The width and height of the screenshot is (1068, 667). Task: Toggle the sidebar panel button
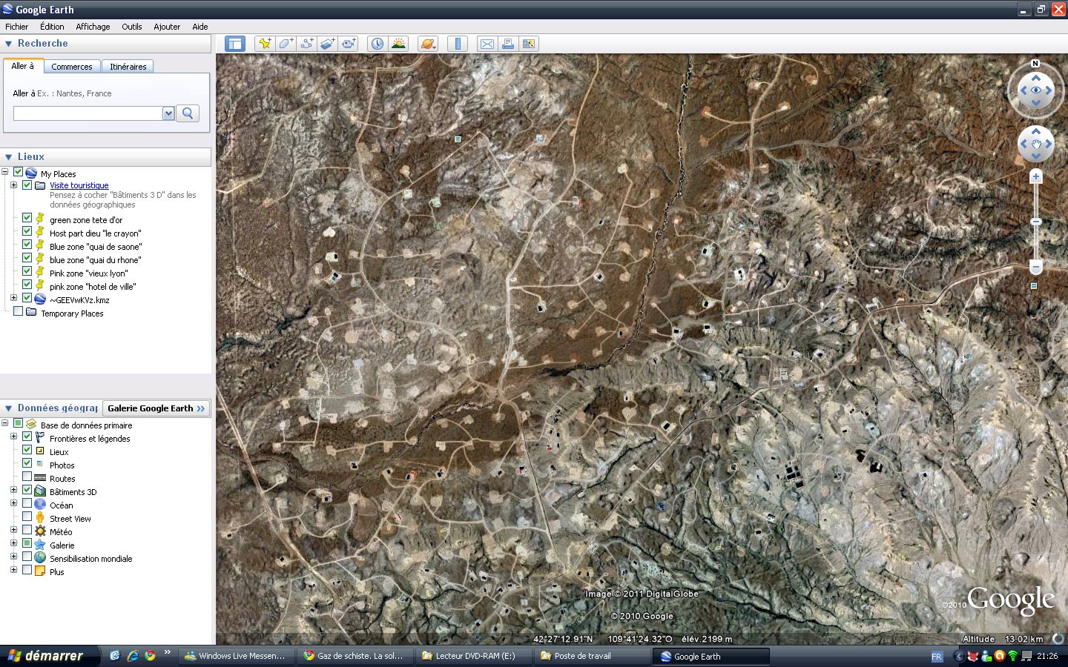[x=235, y=44]
